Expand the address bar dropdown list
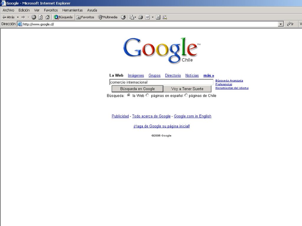302x226 pixels. pyautogui.click(x=281, y=24)
